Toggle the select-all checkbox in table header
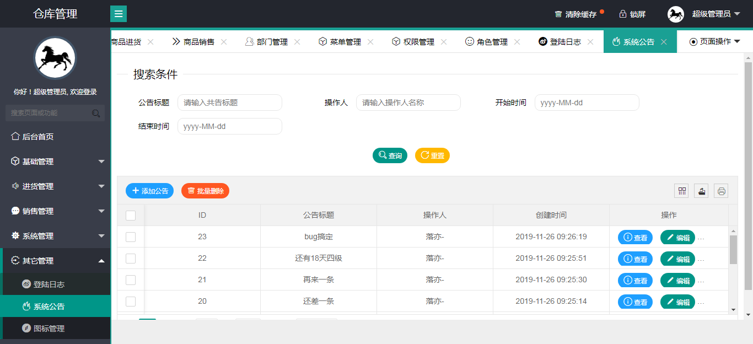753x344 pixels. [x=131, y=216]
